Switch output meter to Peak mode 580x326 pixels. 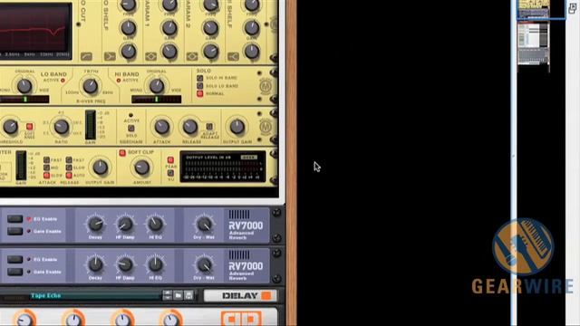tap(170, 160)
